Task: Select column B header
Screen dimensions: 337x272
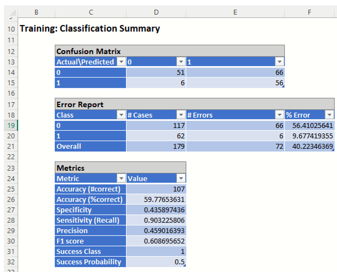Action: (37, 12)
